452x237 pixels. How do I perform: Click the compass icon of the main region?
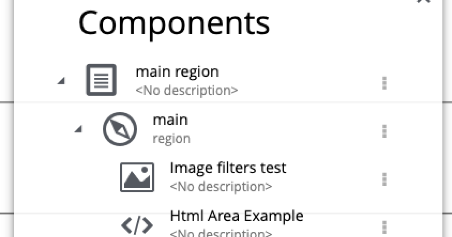120,129
